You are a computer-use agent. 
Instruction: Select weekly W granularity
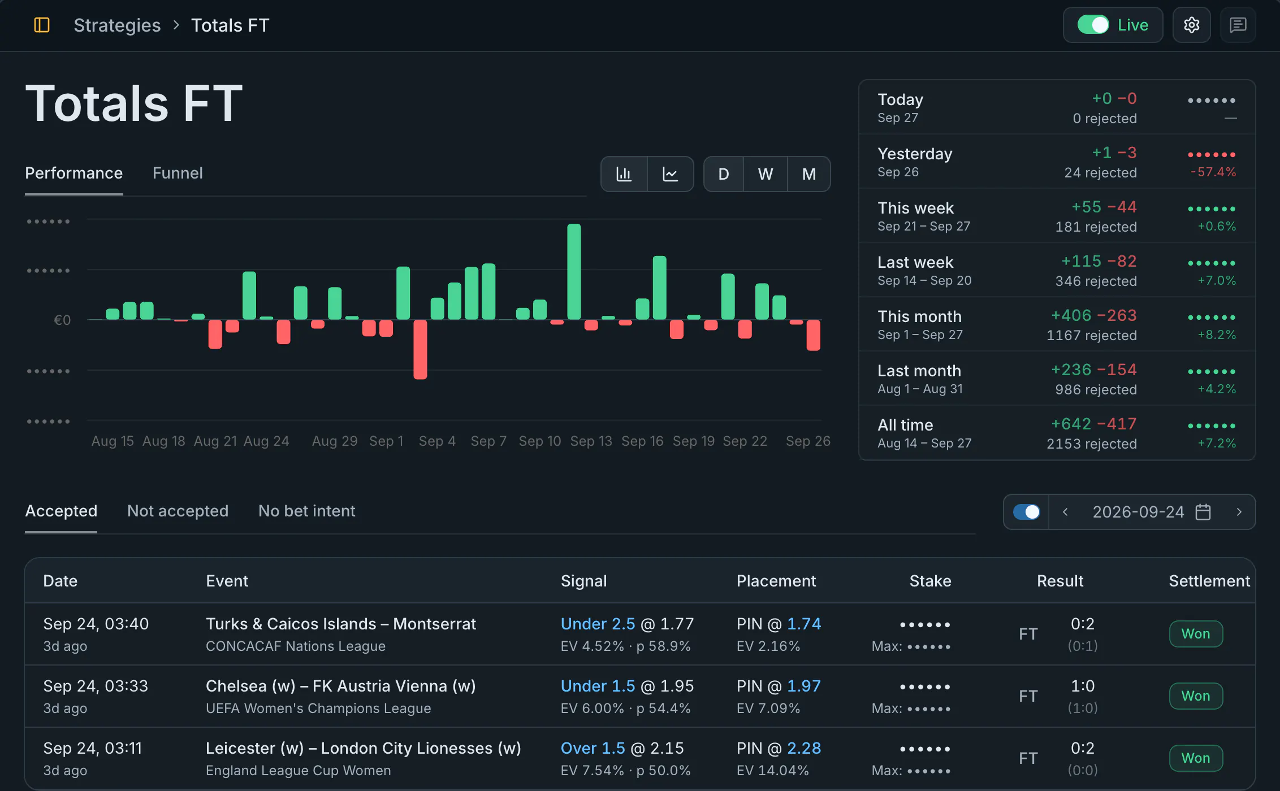point(765,174)
